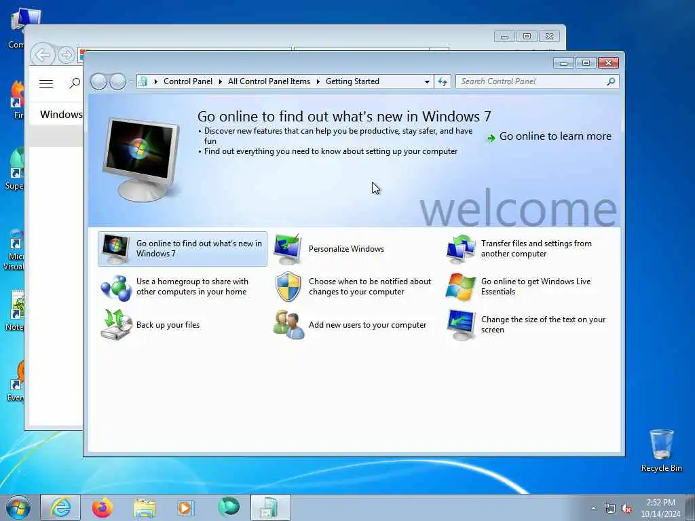The height and width of the screenshot is (521, 695).
Task: Open Windows Explorer from the taskbar
Action: [x=145, y=508]
